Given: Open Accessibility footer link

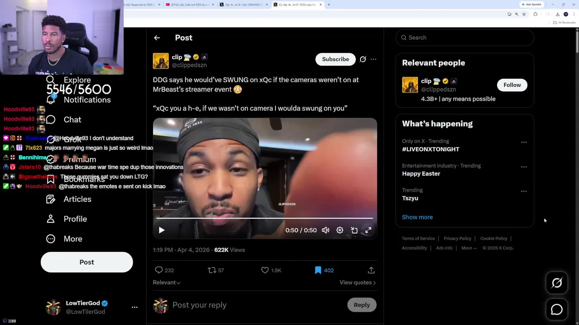Looking at the screenshot, I should click(x=414, y=248).
